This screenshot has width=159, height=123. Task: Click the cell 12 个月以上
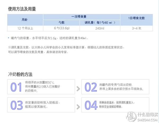(x=25, y=28)
